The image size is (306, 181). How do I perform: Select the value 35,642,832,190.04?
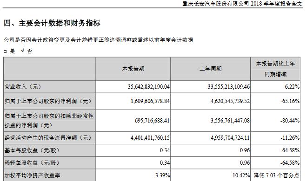pyautogui.click(x=149, y=87)
